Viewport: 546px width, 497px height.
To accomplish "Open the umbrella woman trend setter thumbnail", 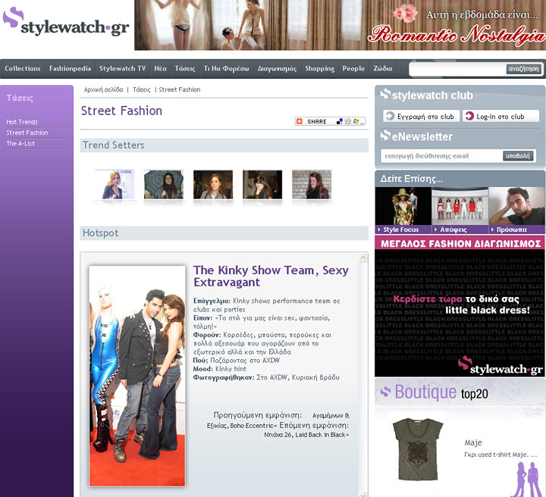I will pyautogui.click(x=164, y=184).
